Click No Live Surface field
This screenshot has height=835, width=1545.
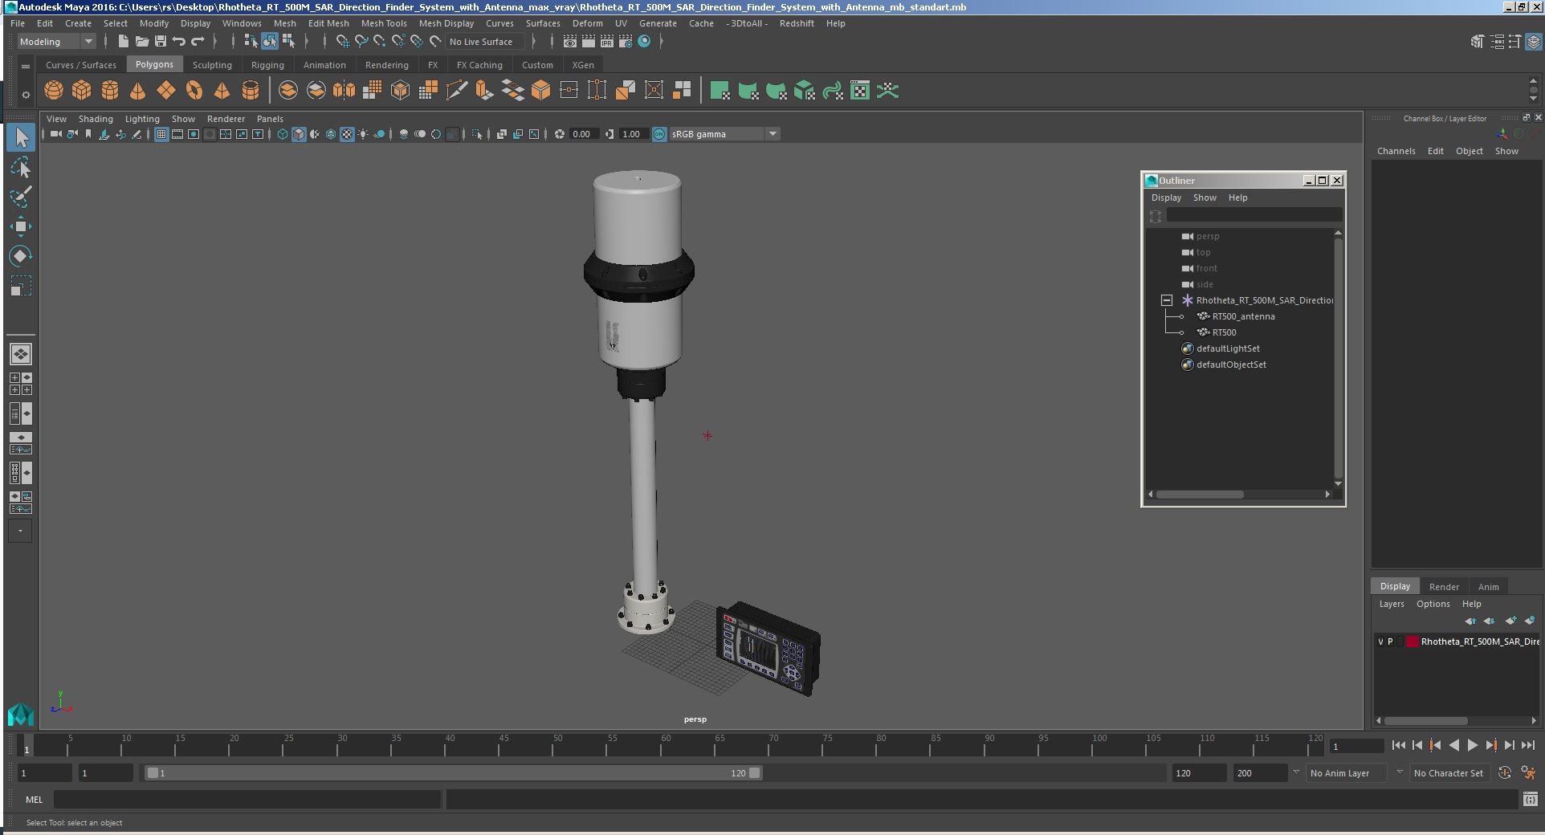point(485,42)
